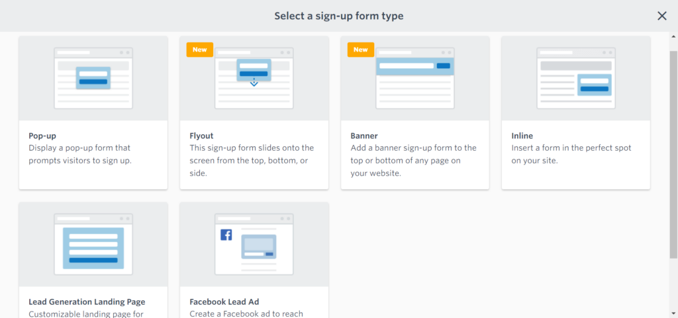Click 'Create a Facebook ad to reach' text
Image resolution: width=678 pixels, height=318 pixels.
(246, 313)
